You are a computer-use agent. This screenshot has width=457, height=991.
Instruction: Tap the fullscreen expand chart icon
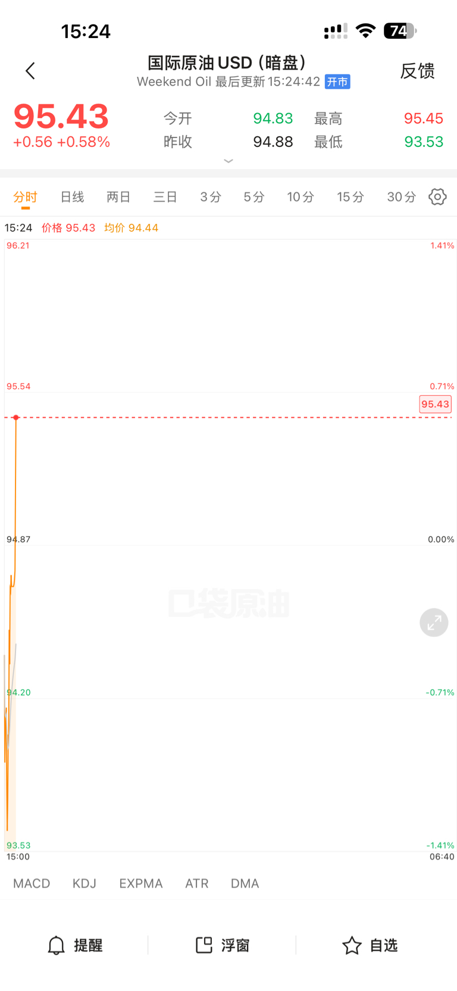(x=434, y=623)
